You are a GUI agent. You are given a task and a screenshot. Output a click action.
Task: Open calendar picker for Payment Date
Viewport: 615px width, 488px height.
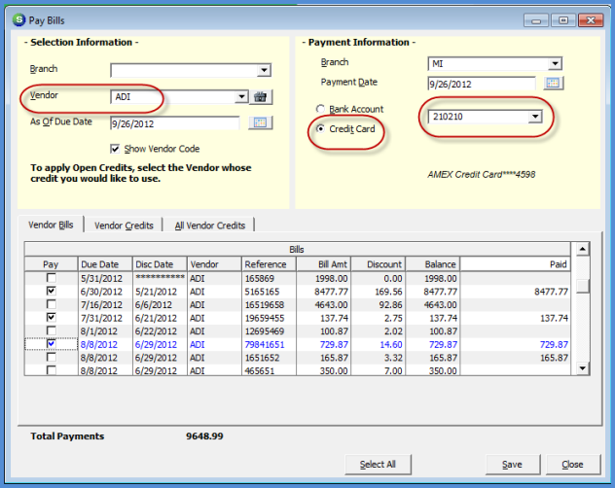pyautogui.click(x=553, y=84)
